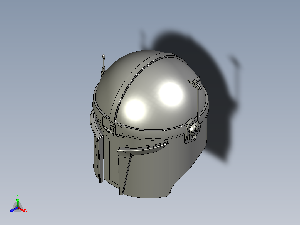This screenshot has width=300, height=225.
Task: Click the blue Z axis of the triad
Action: 14,209
